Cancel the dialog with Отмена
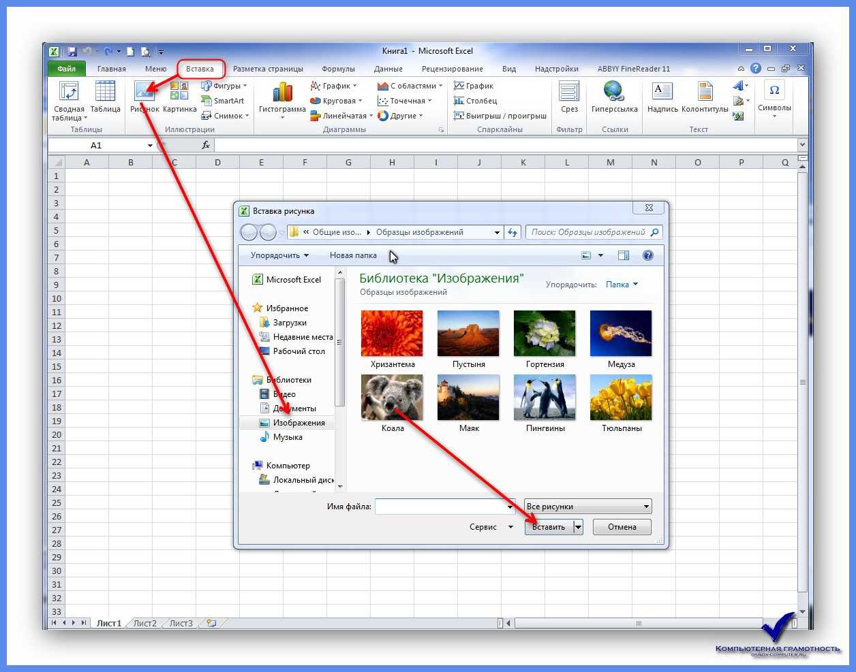The image size is (856, 672). click(622, 527)
